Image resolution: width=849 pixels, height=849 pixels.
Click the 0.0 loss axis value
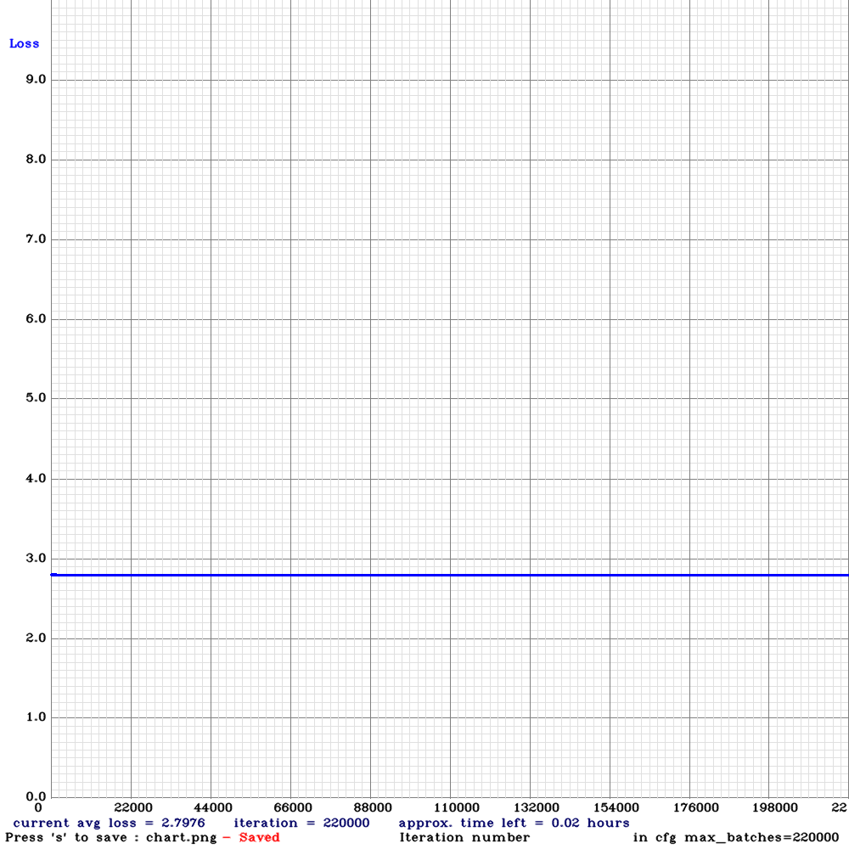tap(36, 796)
